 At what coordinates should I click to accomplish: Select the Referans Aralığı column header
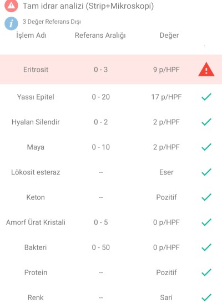pyautogui.click(x=100, y=36)
